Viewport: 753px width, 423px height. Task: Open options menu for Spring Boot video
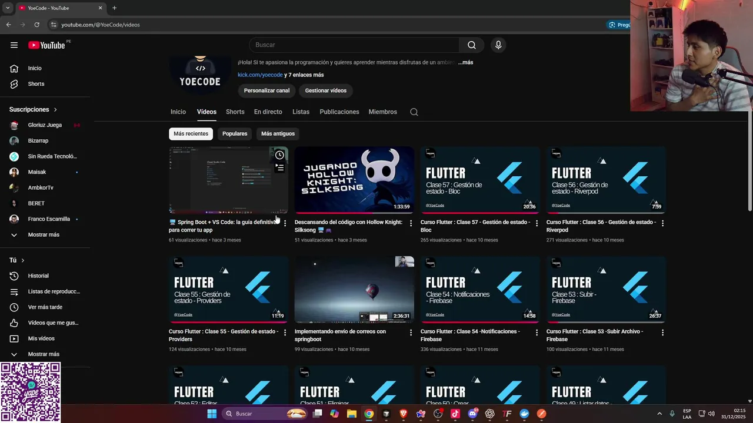pyautogui.click(x=285, y=223)
